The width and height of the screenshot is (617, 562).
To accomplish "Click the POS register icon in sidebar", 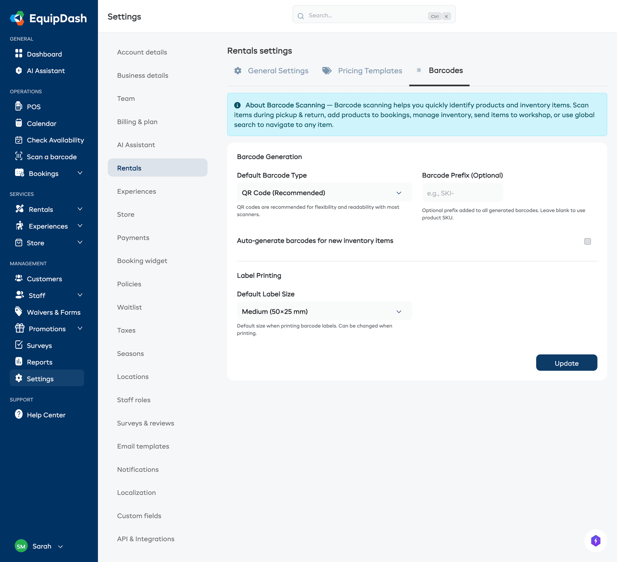I will pyautogui.click(x=19, y=106).
